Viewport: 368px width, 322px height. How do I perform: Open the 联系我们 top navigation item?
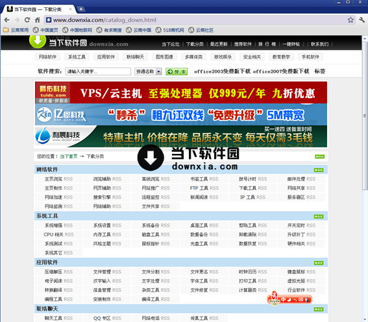coord(319,44)
